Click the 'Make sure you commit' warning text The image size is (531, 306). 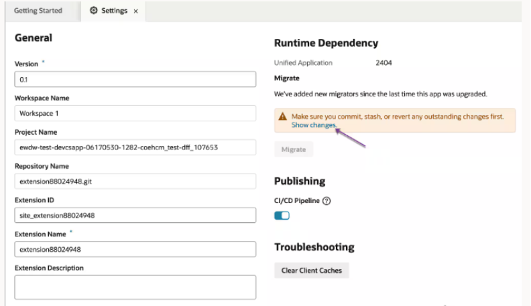pyautogui.click(x=398, y=117)
